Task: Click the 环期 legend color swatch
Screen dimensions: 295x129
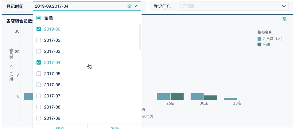Action: [x=259, y=45]
